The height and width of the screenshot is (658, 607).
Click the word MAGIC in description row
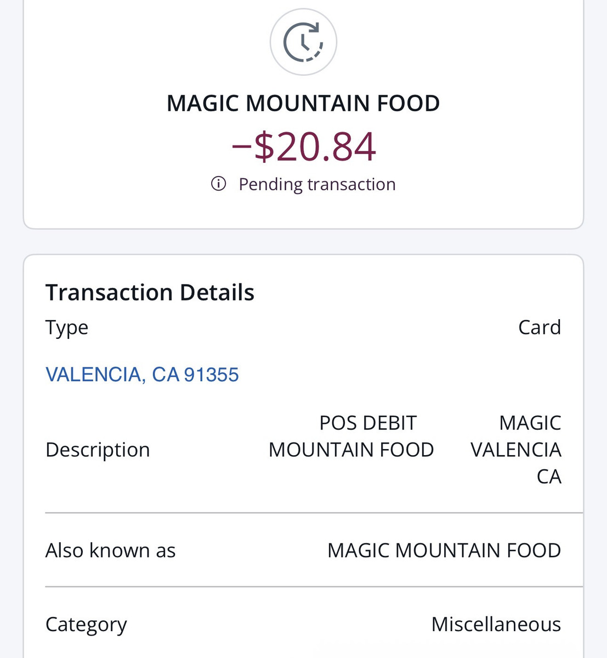click(530, 423)
